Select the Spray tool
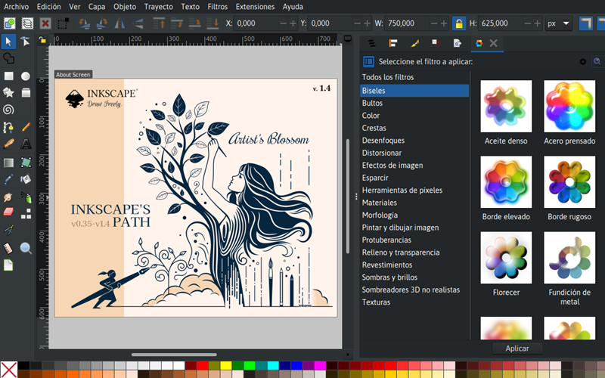The image size is (605, 378). (x=26, y=197)
